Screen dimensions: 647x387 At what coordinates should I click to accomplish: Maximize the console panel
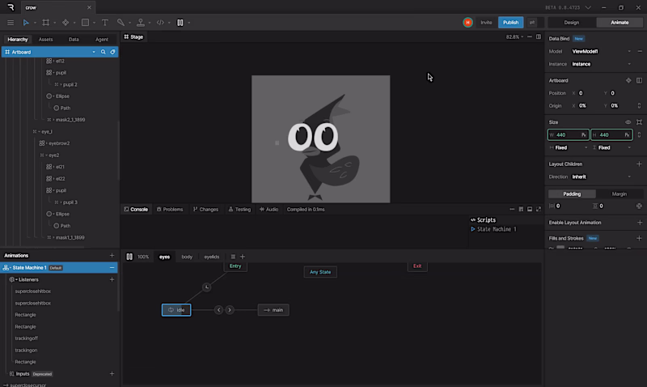click(x=539, y=210)
